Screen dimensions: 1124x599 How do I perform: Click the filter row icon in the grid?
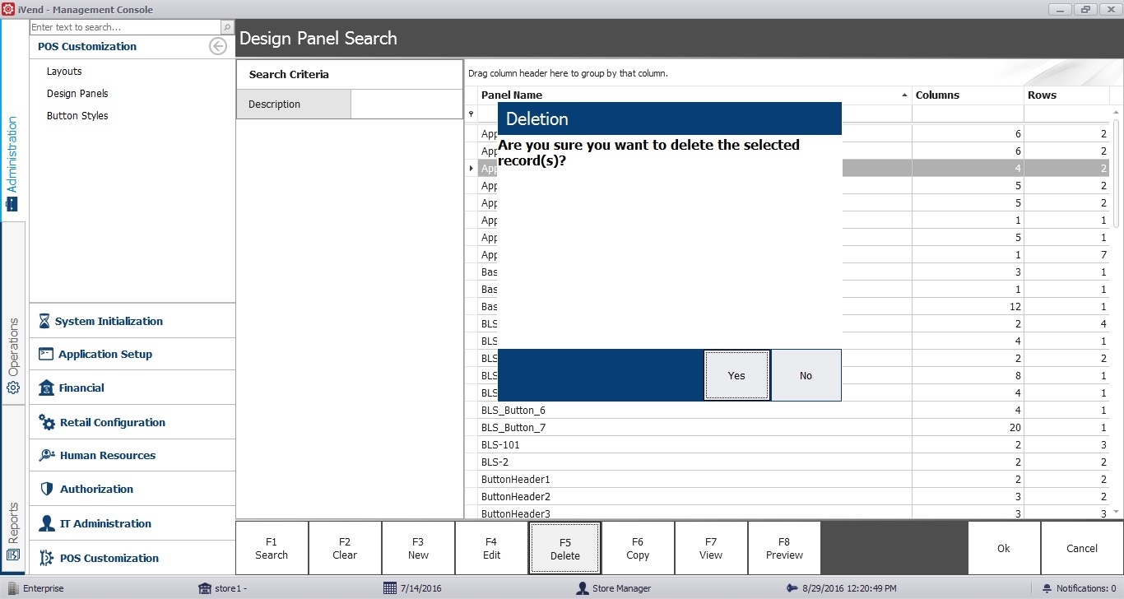tap(471, 114)
